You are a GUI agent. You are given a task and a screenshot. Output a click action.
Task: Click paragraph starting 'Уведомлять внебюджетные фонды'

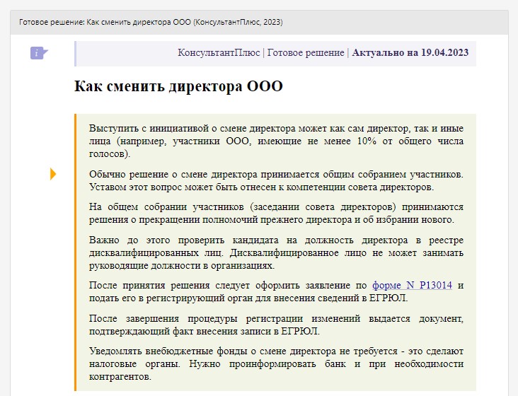tap(276, 364)
